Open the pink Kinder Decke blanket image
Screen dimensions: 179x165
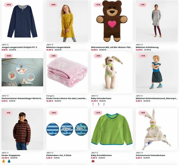67,72
